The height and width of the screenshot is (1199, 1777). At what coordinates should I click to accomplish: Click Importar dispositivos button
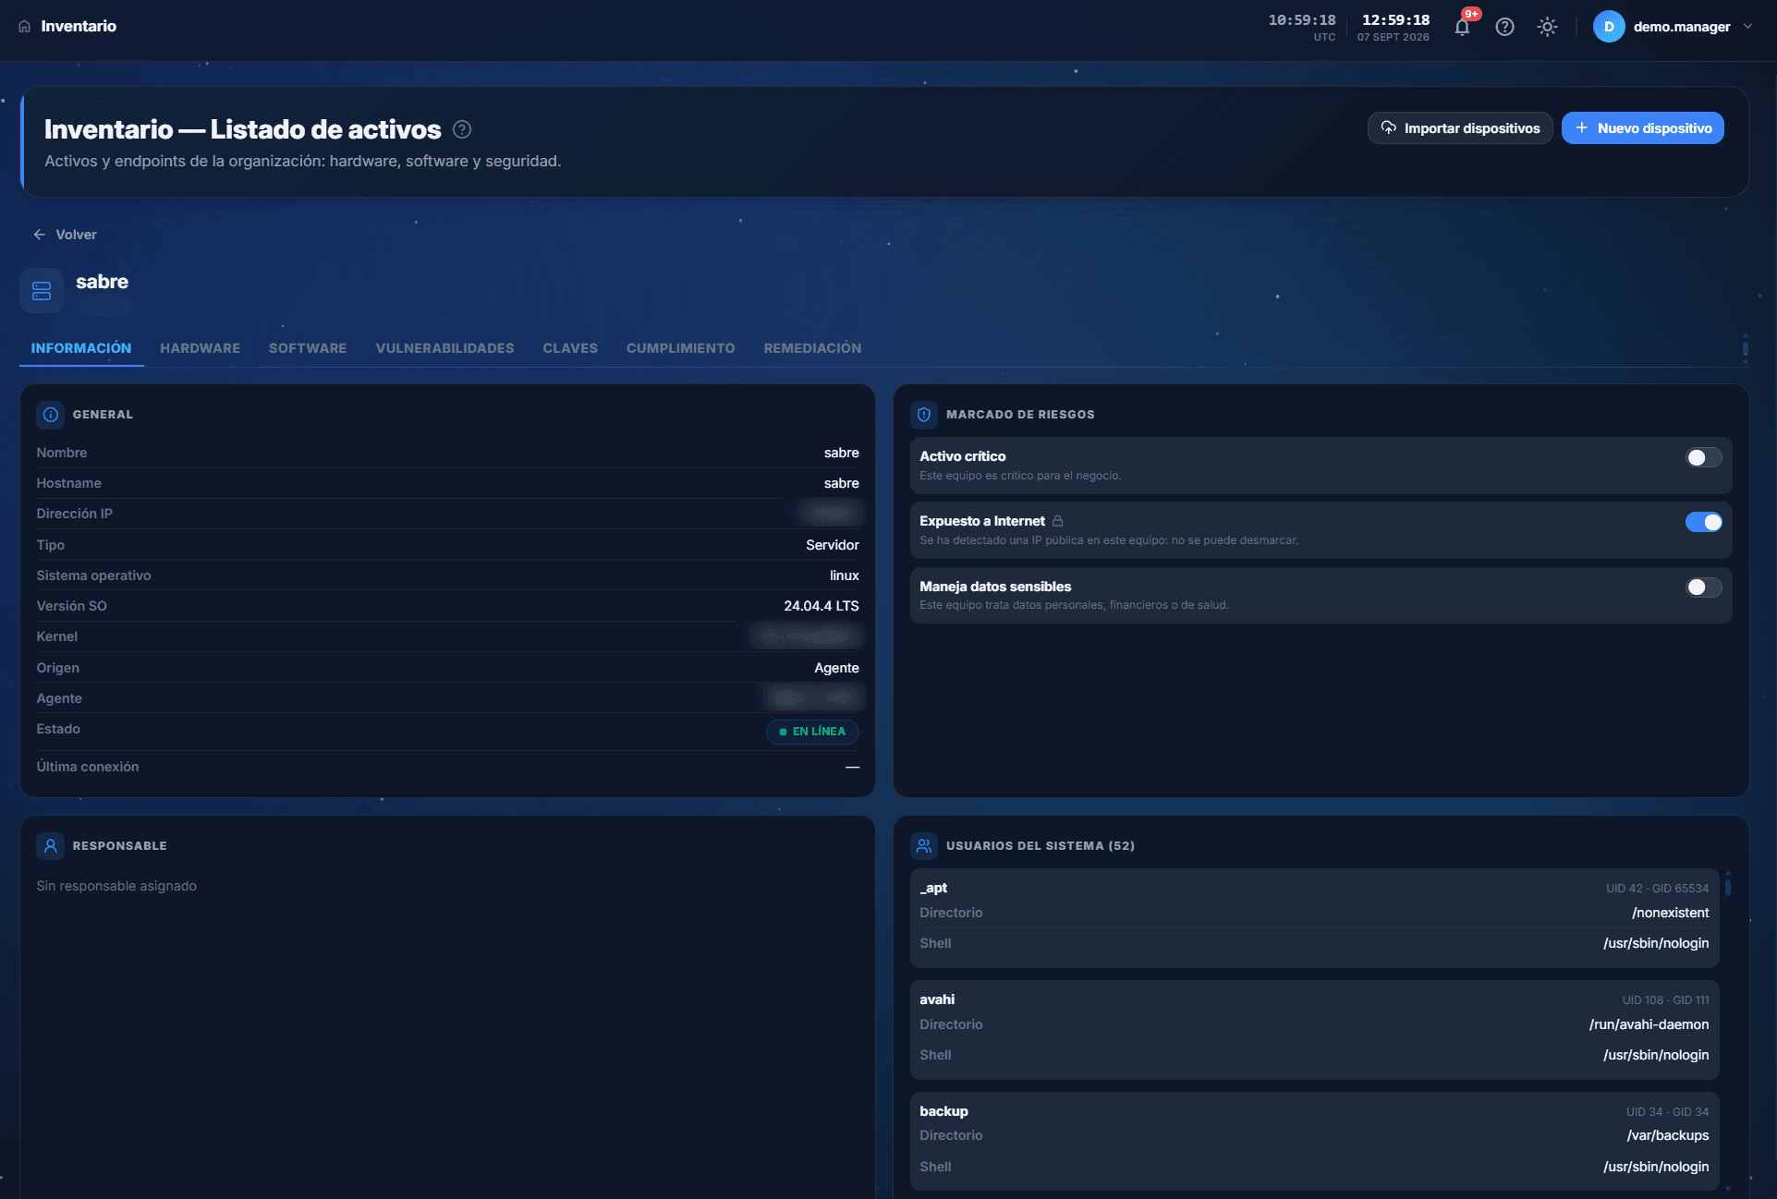[1460, 128]
